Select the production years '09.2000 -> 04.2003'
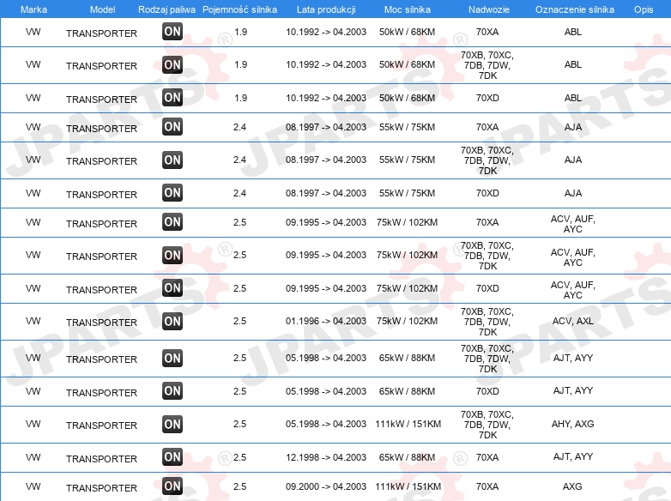This screenshot has height=501, width=671. (x=326, y=486)
